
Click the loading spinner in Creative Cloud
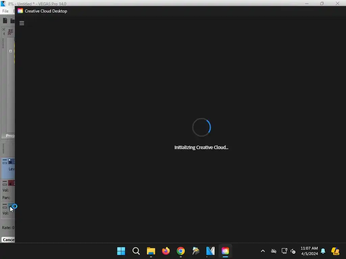[201, 127]
